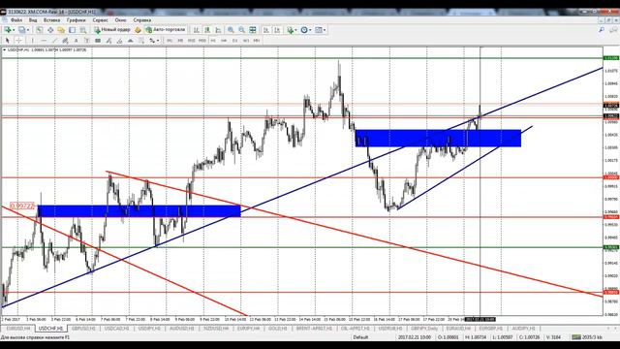Image resolution: width=620 pixels, height=349 pixels.
Task: Switch timeframe to H4
Action: pos(224,41)
